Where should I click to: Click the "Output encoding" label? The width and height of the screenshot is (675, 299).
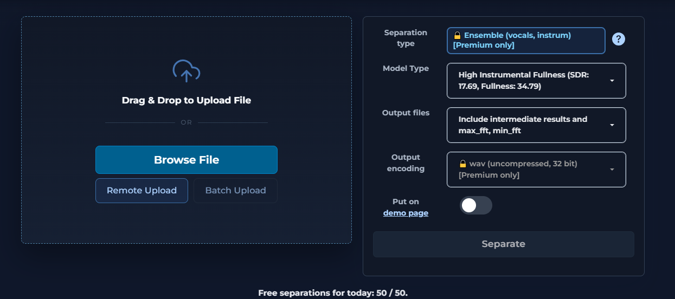[x=406, y=163]
